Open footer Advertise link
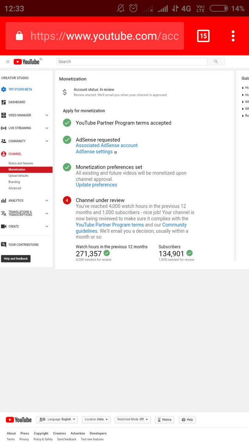Viewport: 249px width, 442px height. (78, 433)
